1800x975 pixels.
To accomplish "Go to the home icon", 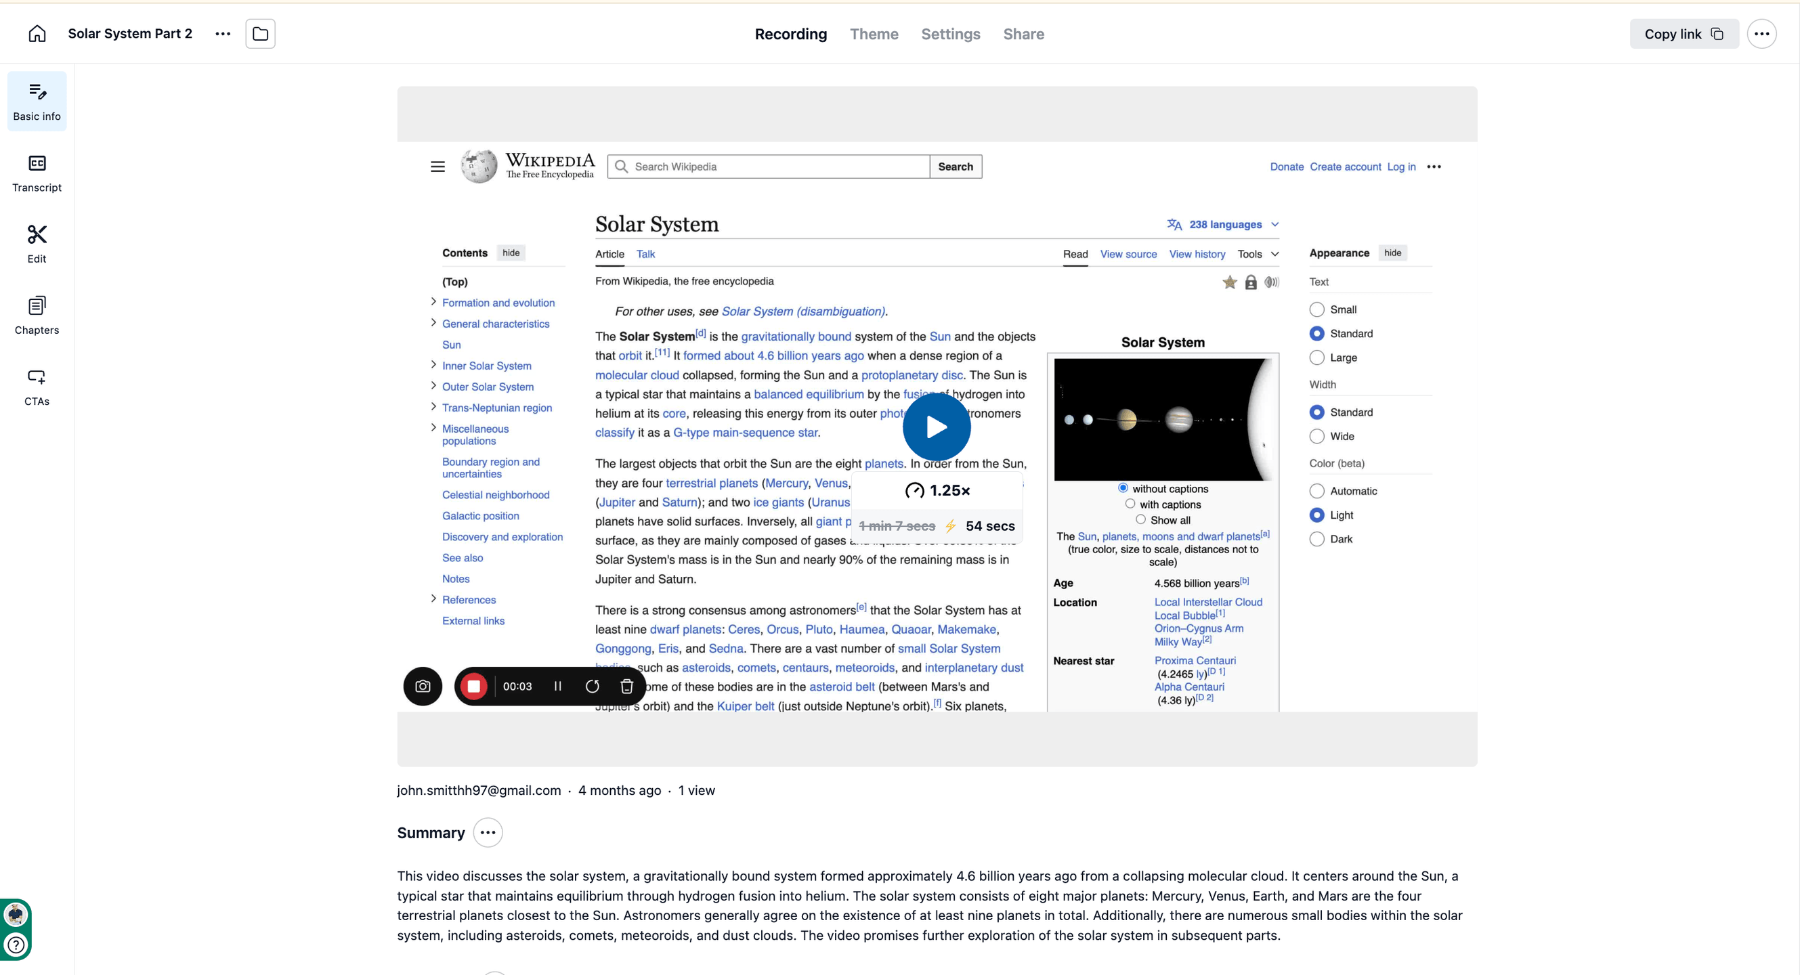I will coord(37,34).
